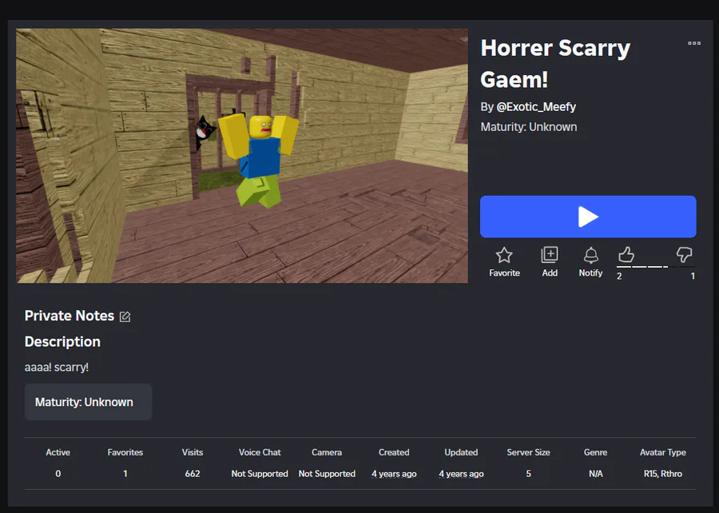Image resolution: width=719 pixels, height=513 pixels.
Task: Edit Private Notes with pencil icon
Action: pos(125,316)
